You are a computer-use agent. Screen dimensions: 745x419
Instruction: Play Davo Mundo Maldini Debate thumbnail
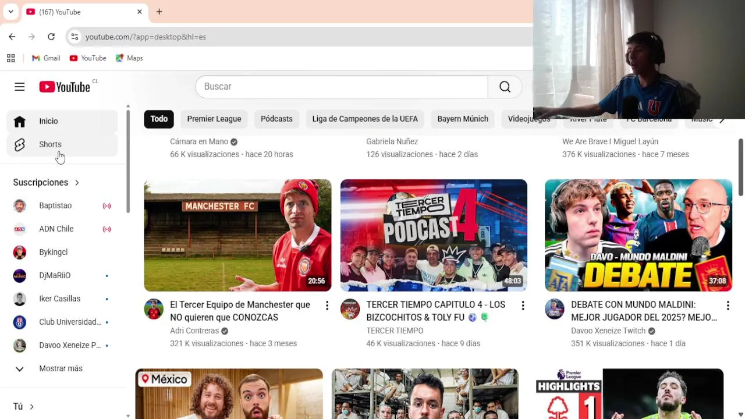click(638, 235)
